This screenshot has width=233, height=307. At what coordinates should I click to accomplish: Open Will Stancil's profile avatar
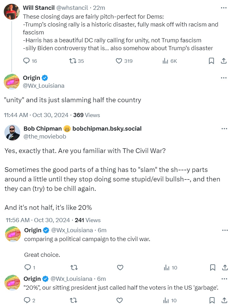[x=12, y=12]
